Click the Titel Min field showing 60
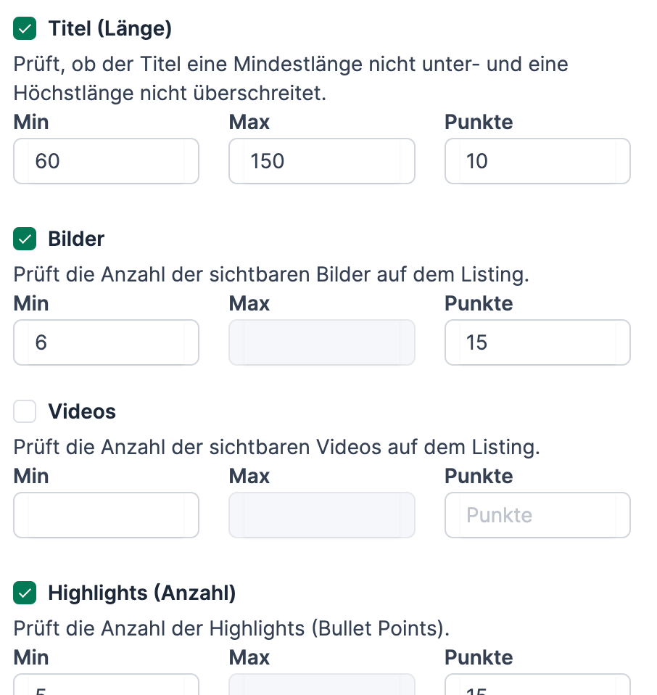 106,161
